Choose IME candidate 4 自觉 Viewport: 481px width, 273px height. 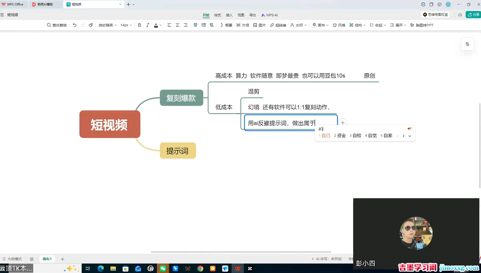pos(371,136)
